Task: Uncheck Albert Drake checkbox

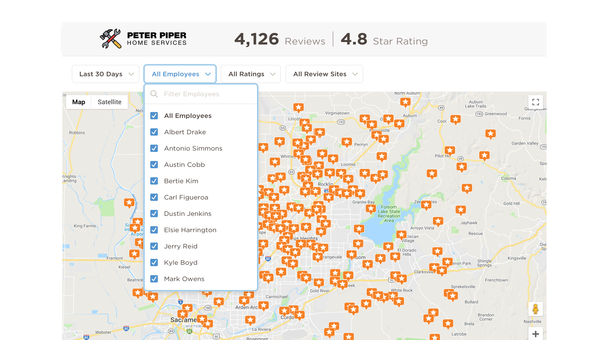Action: (x=154, y=132)
